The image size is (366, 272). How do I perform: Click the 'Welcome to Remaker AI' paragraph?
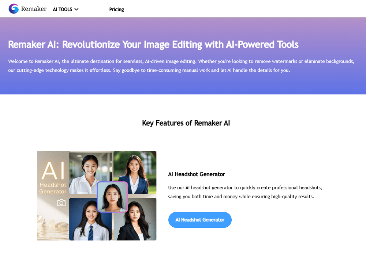(182, 66)
